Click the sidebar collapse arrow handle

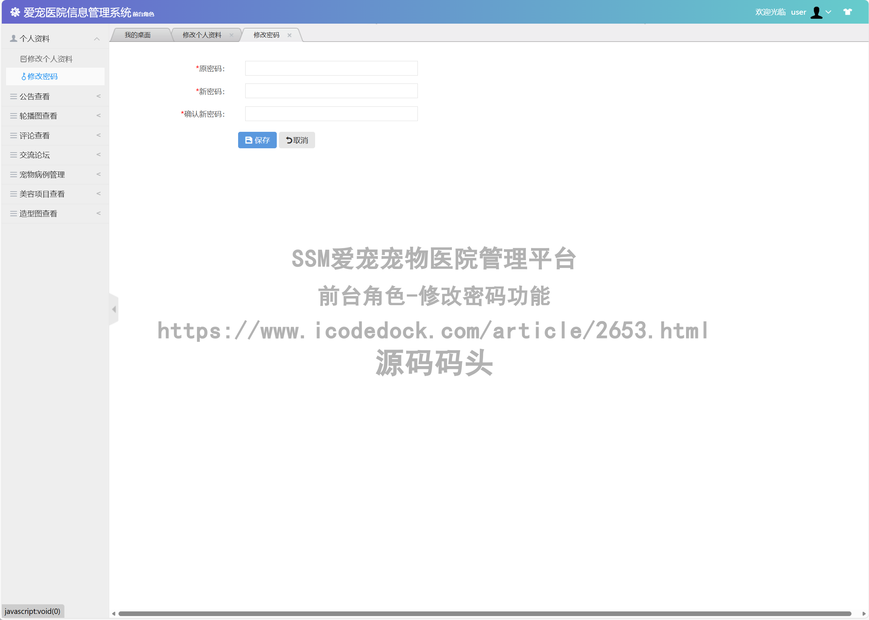click(114, 309)
